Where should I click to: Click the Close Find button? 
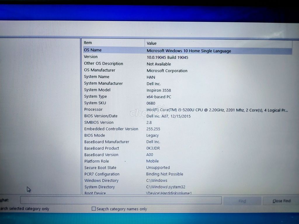[x=281, y=201]
